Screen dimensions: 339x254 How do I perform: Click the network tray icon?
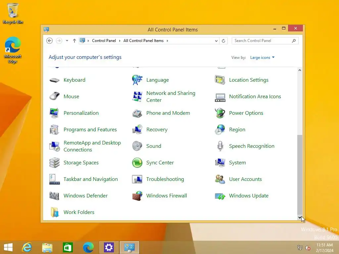300,247
